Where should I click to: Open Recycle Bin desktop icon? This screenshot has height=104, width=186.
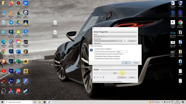4,23
